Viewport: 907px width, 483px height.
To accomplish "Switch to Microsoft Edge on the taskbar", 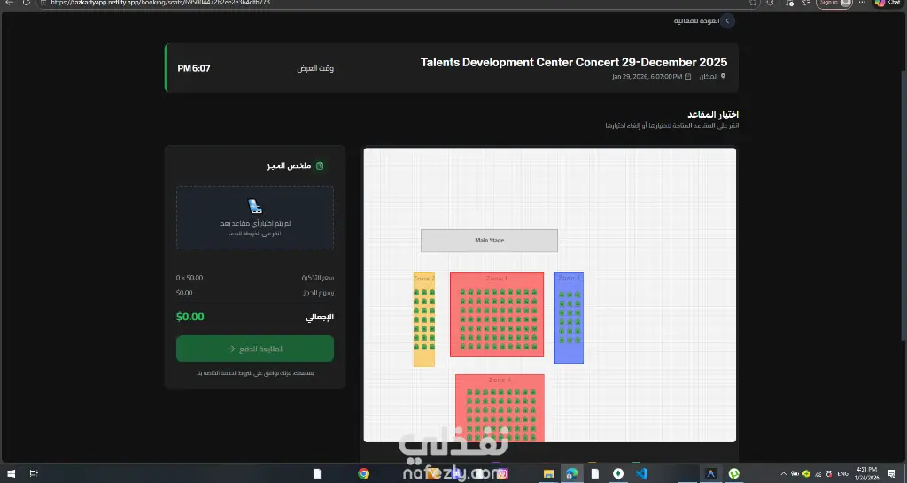I will (x=571, y=474).
